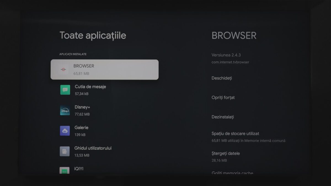Open Spațiu de stocare utilizat details
The width and height of the screenshot is (331, 186).
(235, 134)
